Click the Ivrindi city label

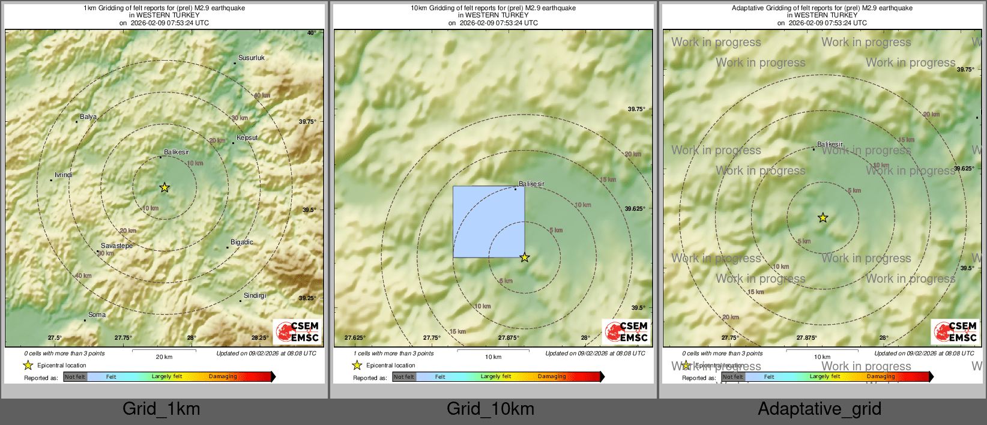63,175
